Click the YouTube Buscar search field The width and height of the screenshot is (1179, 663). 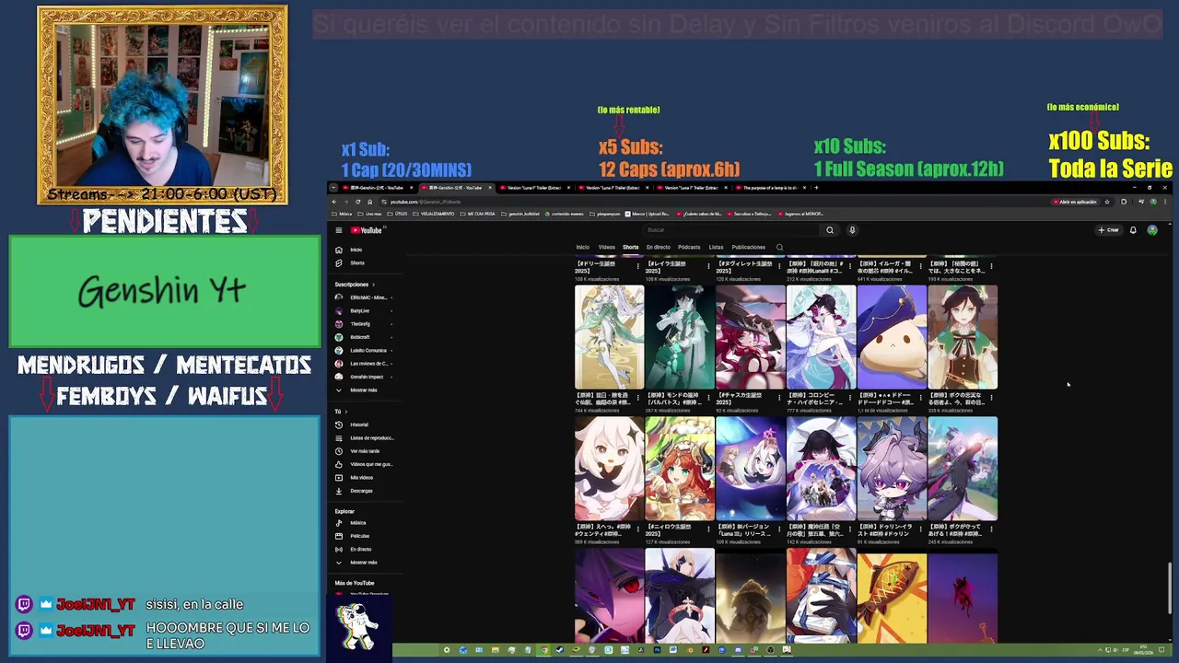pyautogui.click(x=731, y=230)
